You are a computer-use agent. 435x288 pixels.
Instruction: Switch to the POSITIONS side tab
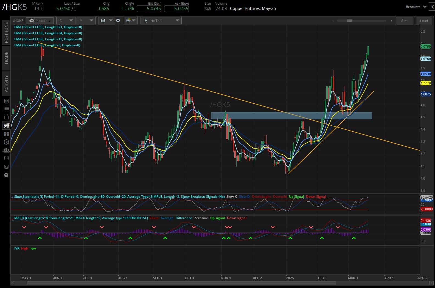coord(6,33)
